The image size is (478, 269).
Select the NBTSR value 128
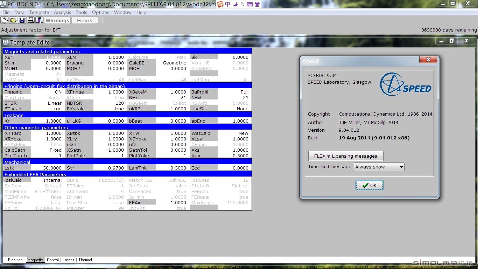point(109,103)
